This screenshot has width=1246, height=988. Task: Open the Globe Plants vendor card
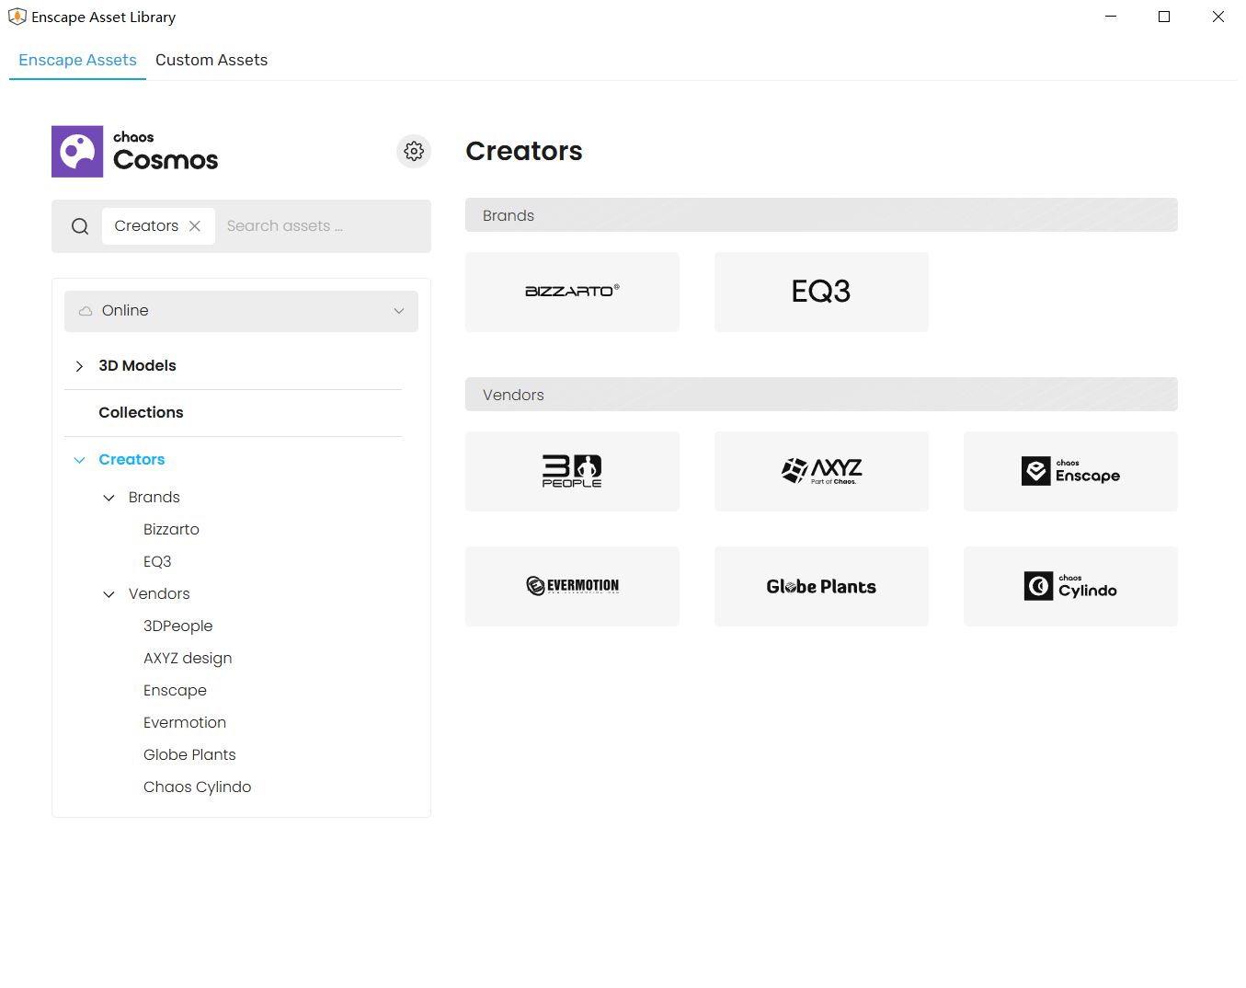[821, 586]
